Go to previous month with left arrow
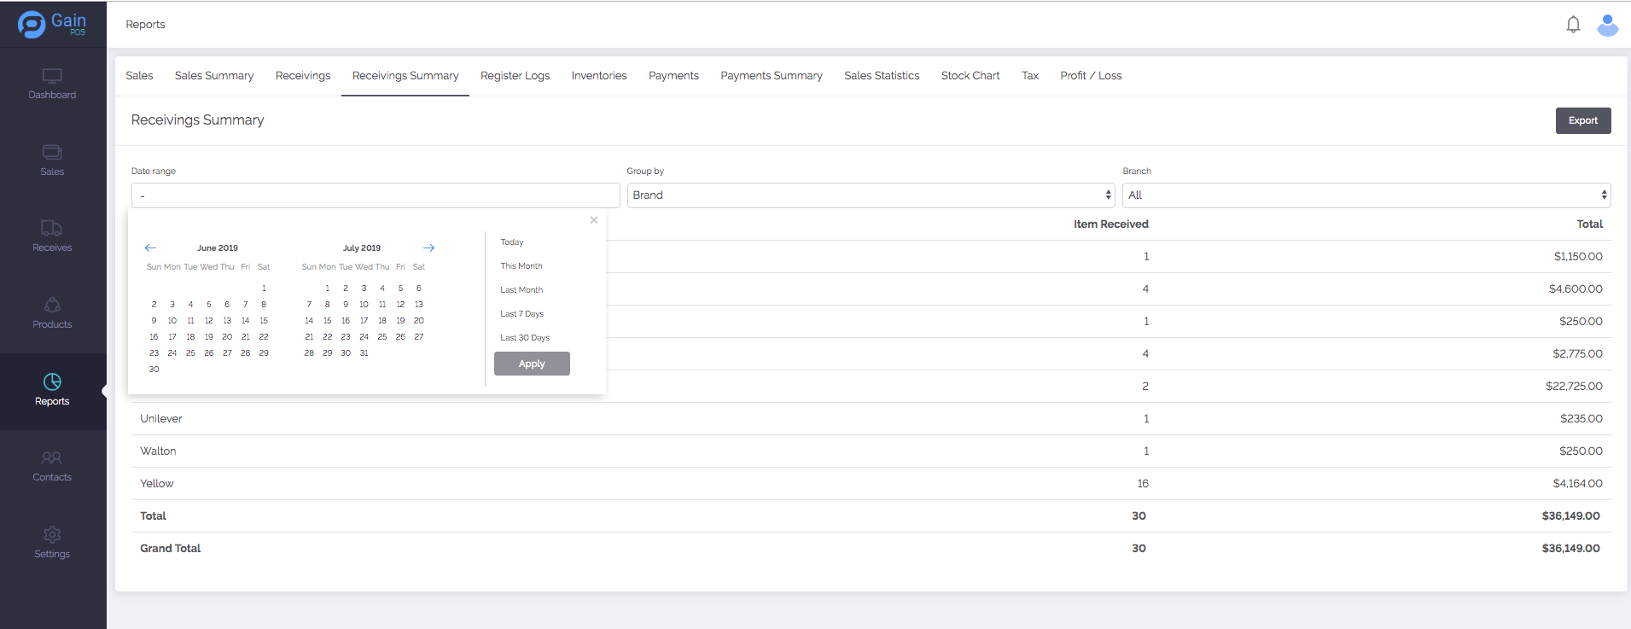The height and width of the screenshot is (629, 1631). click(150, 248)
